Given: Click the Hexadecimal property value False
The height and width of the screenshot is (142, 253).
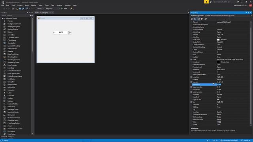Looking at the screenshot, I should coord(219,67).
